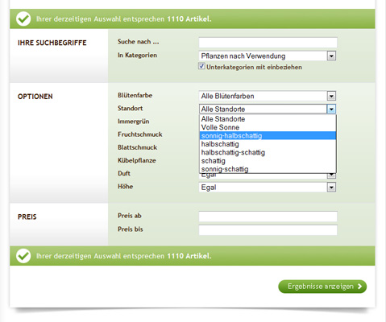Select sonnig-schattig in the dropdown list
This screenshot has width=386, height=322.
pos(268,169)
